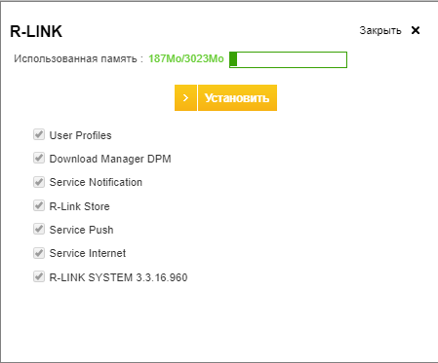Toggle the Download Manager DPM checkbox
This screenshot has width=438, height=363.
point(39,158)
